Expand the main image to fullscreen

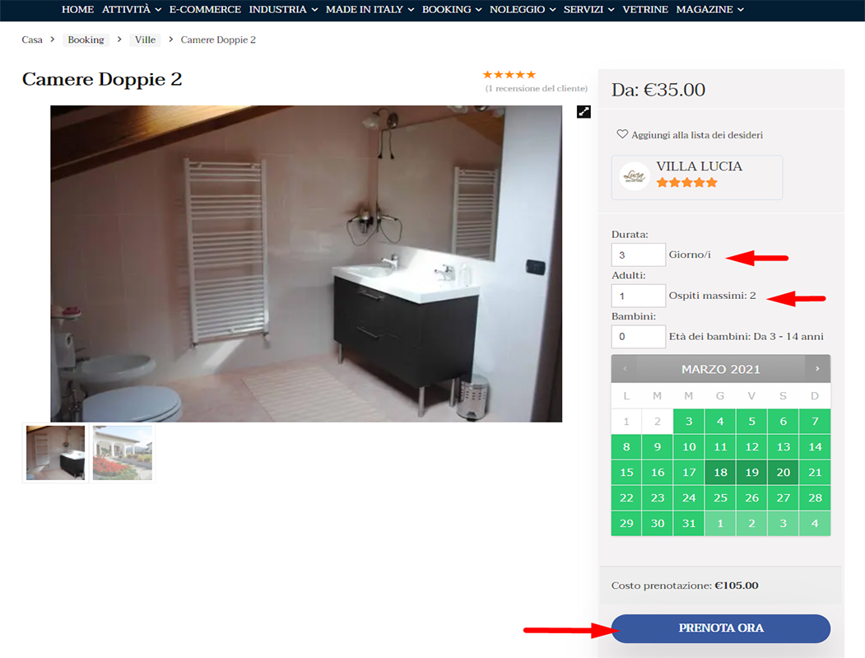(584, 111)
